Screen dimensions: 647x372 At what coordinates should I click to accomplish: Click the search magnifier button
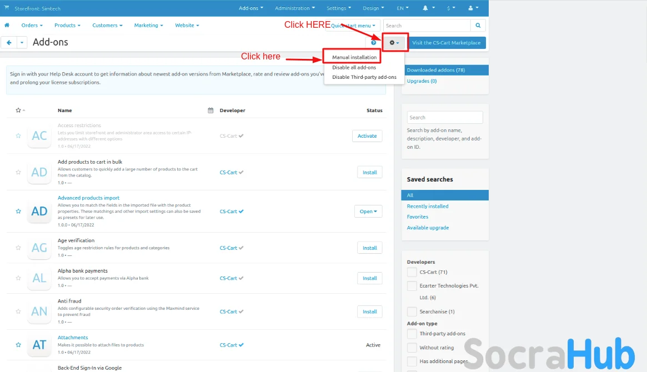tap(478, 26)
